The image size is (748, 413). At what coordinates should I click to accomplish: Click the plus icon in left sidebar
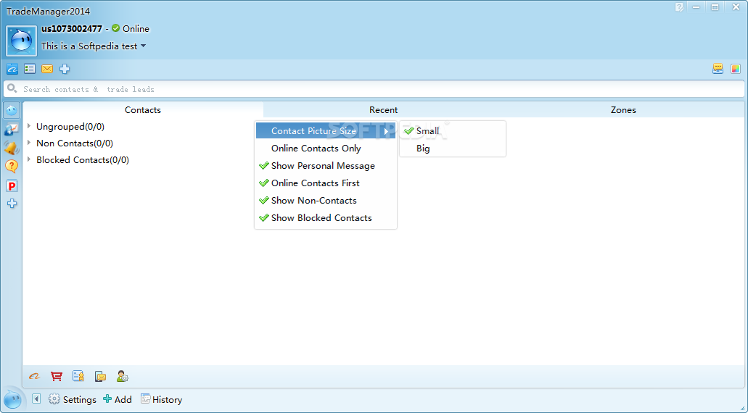(12, 204)
